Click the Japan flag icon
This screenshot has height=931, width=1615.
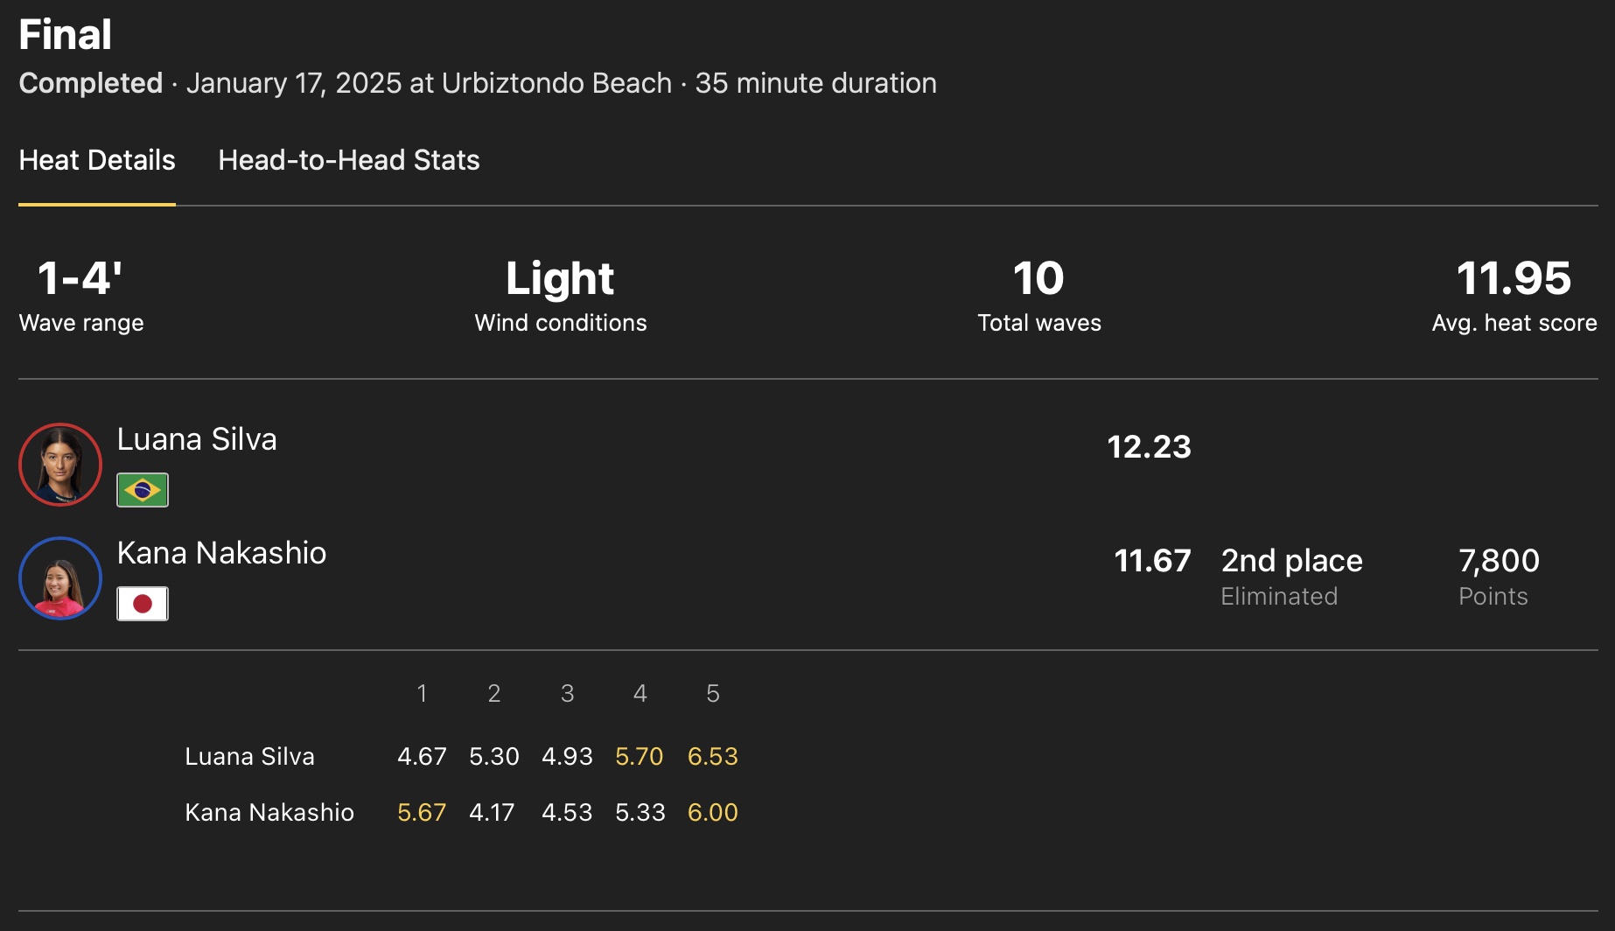(143, 604)
